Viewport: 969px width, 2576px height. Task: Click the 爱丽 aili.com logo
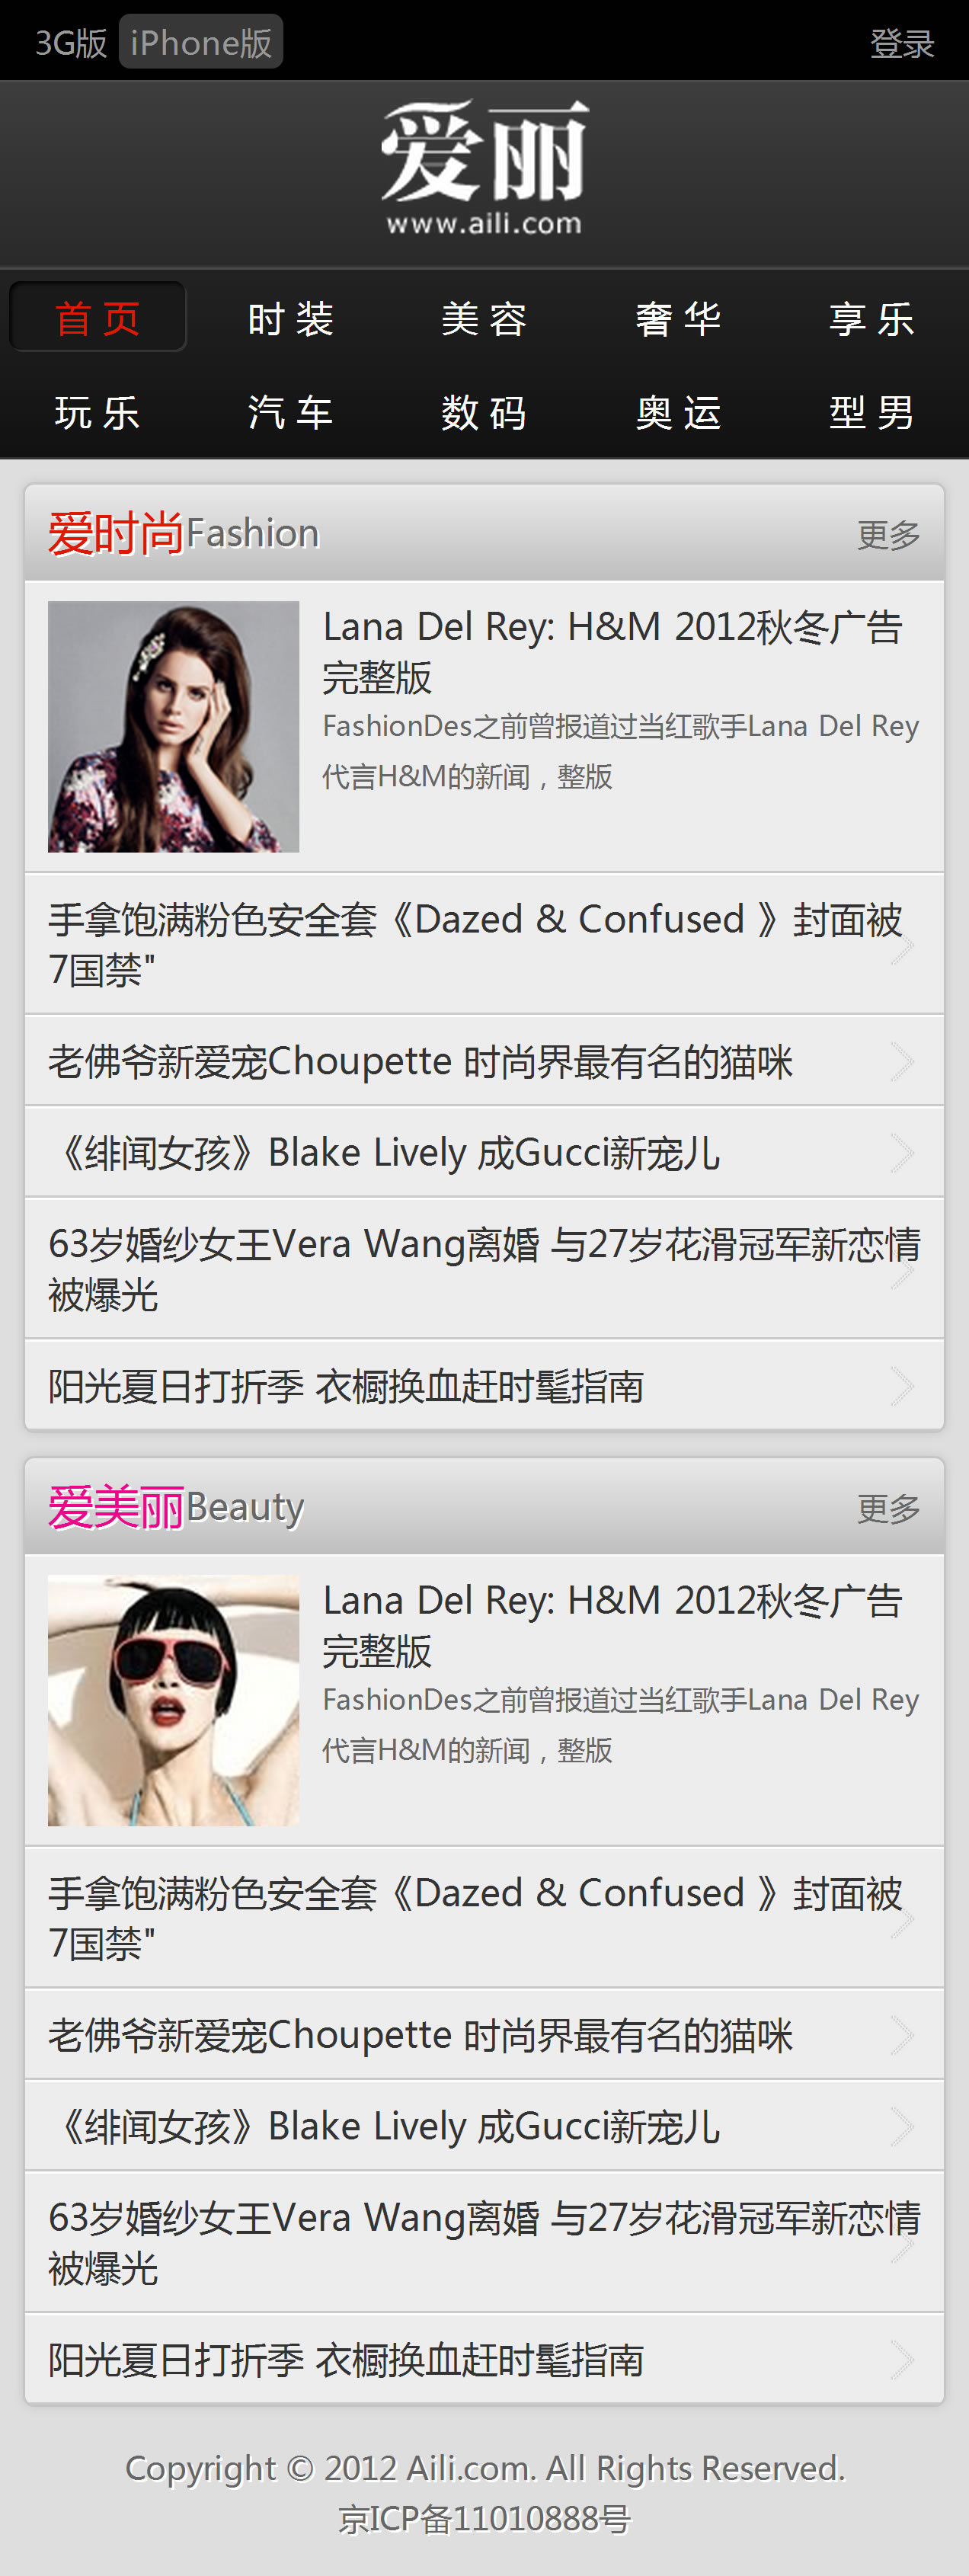click(485, 168)
